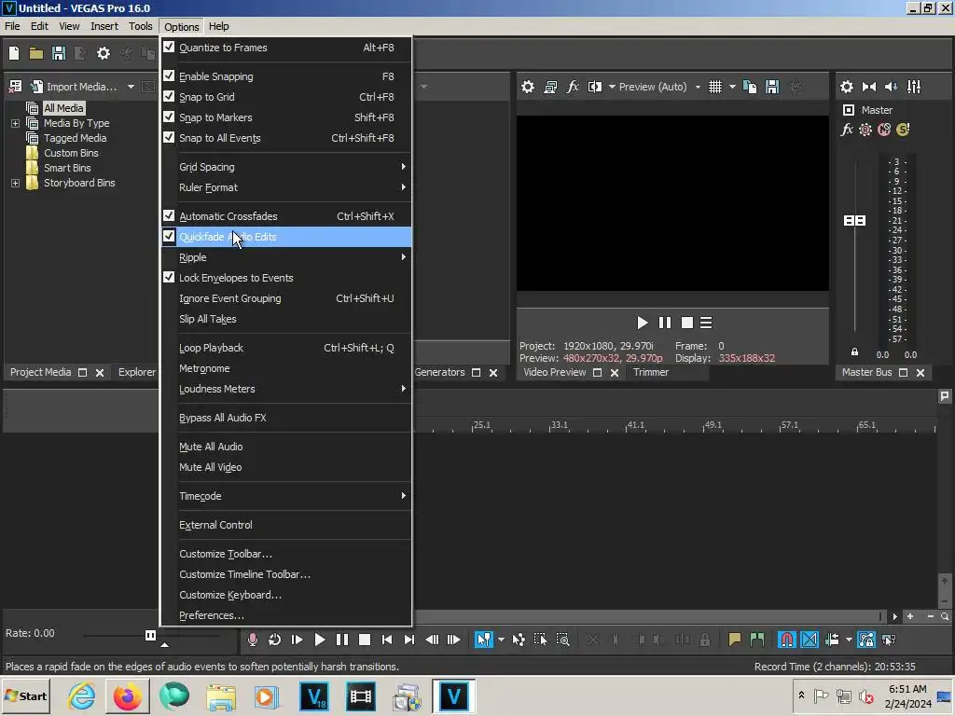The height and width of the screenshot is (716, 955).
Task: Insert marker with the yellow flag icon
Action: pyautogui.click(x=735, y=640)
